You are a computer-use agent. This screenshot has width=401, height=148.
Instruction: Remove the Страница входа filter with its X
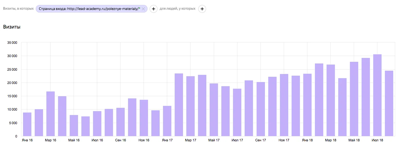click(x=143, y=9)
